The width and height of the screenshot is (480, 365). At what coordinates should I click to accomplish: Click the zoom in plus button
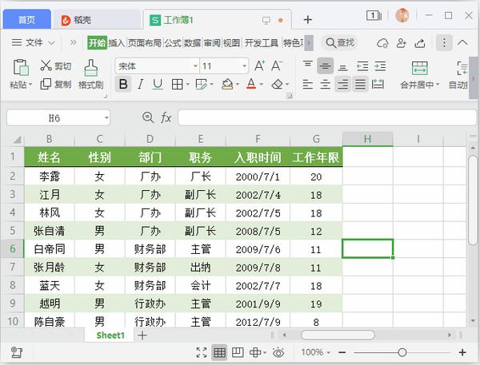462,353
